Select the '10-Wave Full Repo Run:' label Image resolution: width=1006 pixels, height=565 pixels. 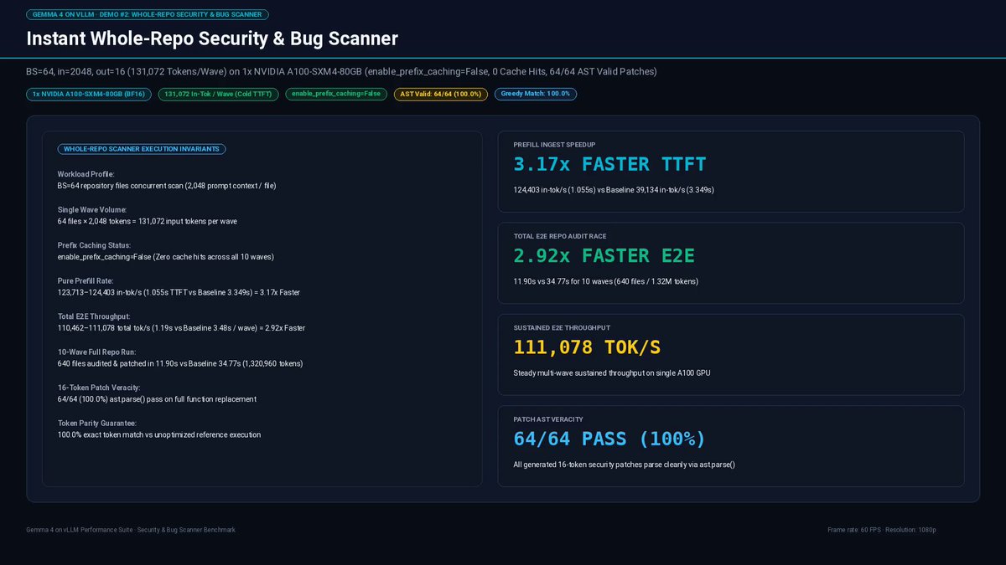tap(96, 352)
